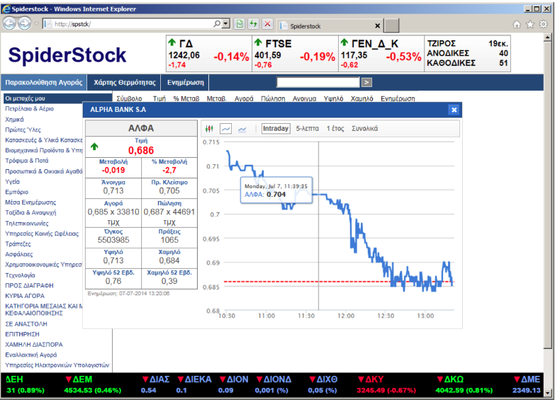Click the FTSE index panel

(x=295, y=53)
